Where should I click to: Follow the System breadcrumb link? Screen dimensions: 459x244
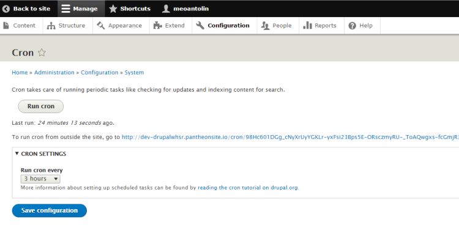[x=134, y=73]
